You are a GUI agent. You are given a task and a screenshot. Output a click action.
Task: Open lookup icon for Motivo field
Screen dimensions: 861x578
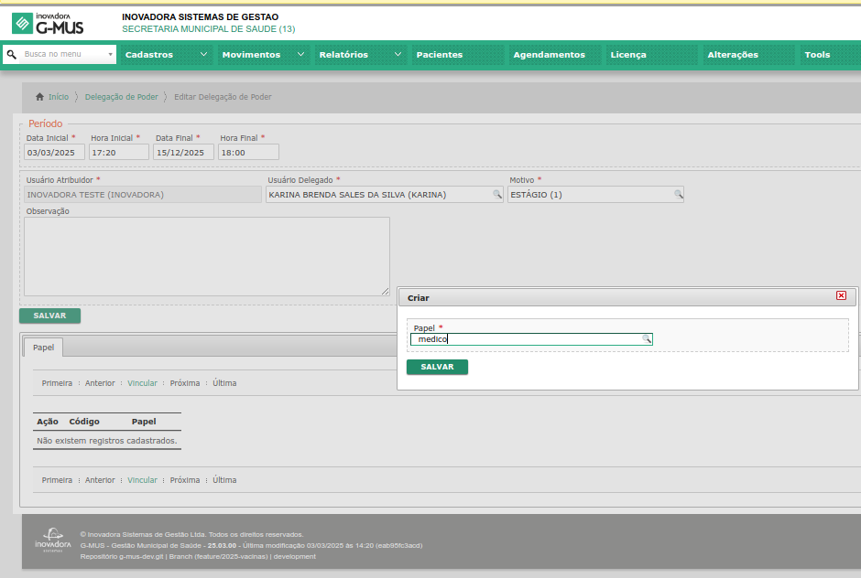[678, 194]
